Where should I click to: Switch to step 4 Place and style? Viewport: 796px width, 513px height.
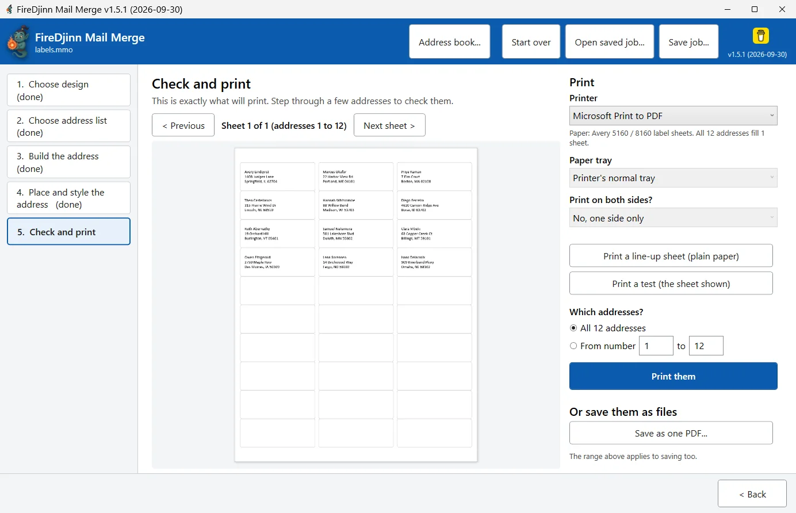68,198
